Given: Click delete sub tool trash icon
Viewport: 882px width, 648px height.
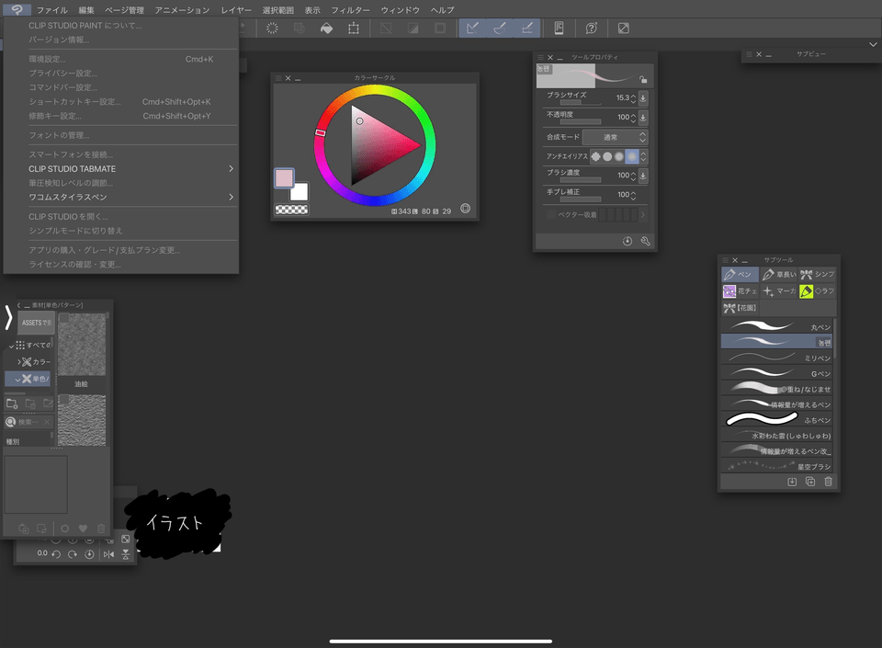Looking at the screenshot, I should click(828, 482).
